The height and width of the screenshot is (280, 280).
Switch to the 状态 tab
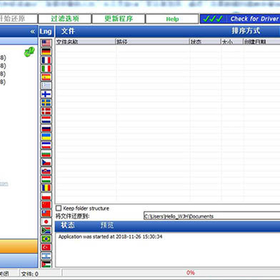pos(68,226)
